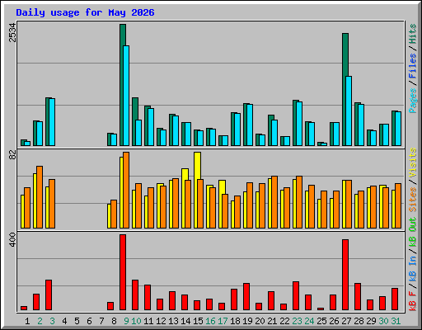Click the blue "Files" legend text
Viewport: 422px width, 330px height.
click(x=413, y=66)
